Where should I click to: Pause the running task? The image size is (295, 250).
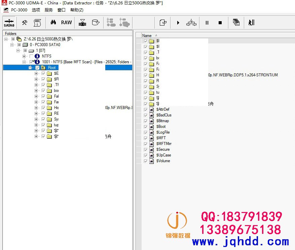coord(207,23)
